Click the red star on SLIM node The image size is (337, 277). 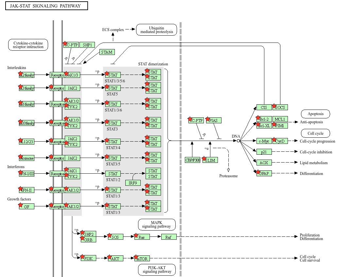pyautogui.click(x=204, y=159)
